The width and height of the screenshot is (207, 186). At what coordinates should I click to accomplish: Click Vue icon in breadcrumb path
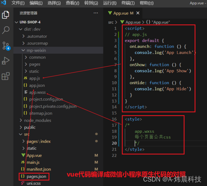click(122, 22)
